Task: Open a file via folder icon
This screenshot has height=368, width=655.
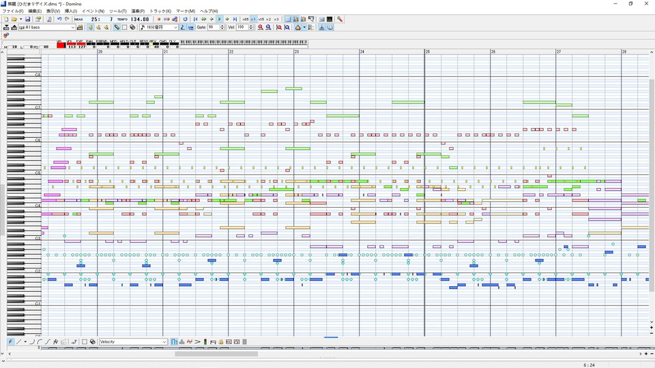Action: [x=14, y=19]
